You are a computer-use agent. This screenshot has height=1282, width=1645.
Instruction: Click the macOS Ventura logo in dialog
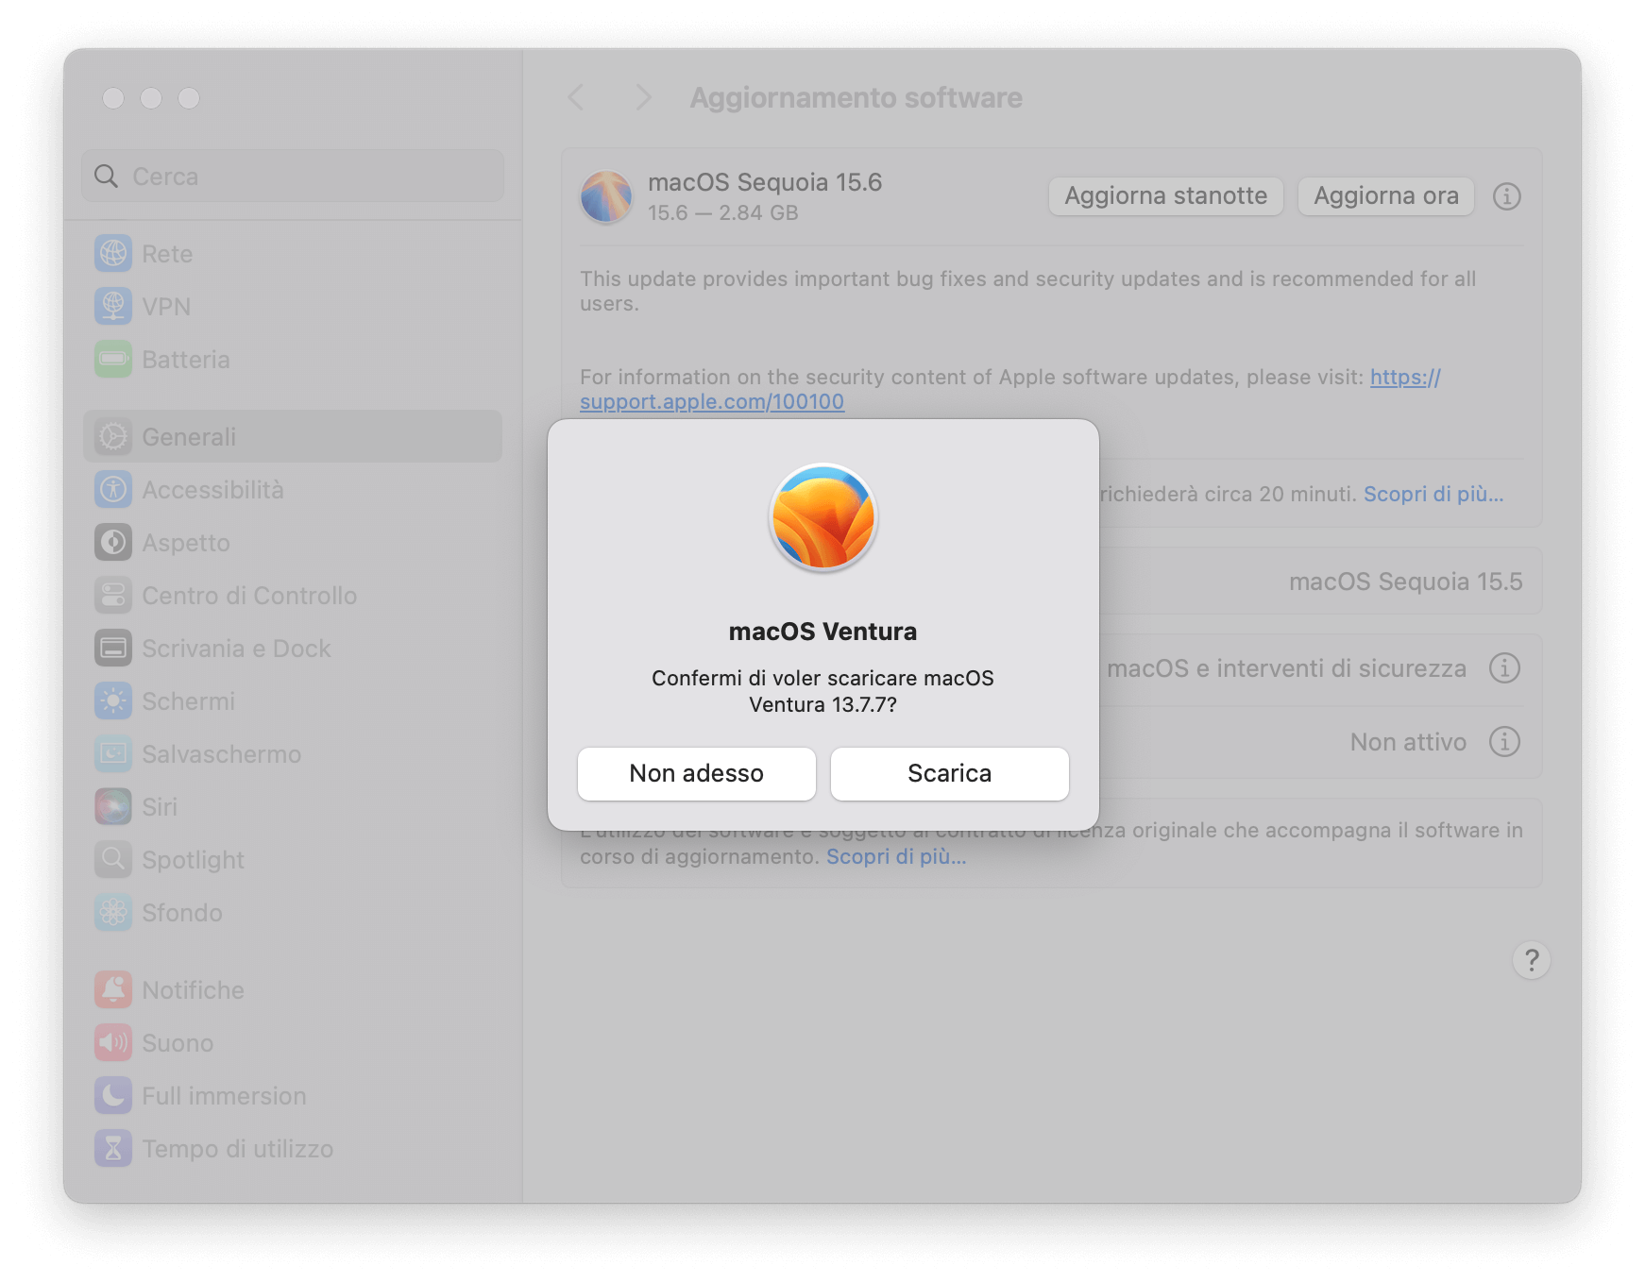click(x=823, y=518)
